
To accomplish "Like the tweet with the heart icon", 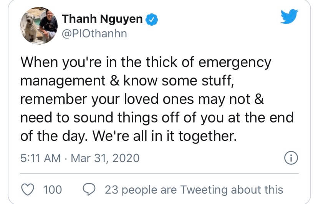I will coord(28,190).
